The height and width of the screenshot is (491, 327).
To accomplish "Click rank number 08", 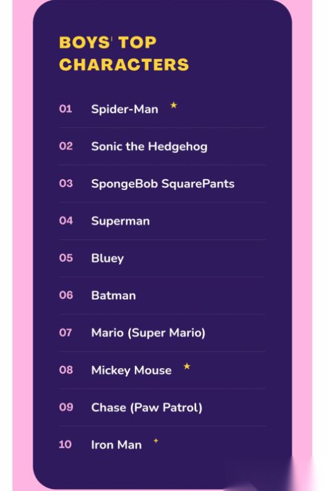I will click(x=66, y=370).
